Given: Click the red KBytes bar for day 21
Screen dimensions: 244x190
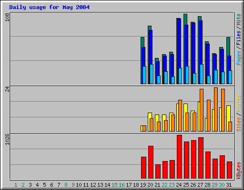Looking at the screenshot, I should 158,171.
